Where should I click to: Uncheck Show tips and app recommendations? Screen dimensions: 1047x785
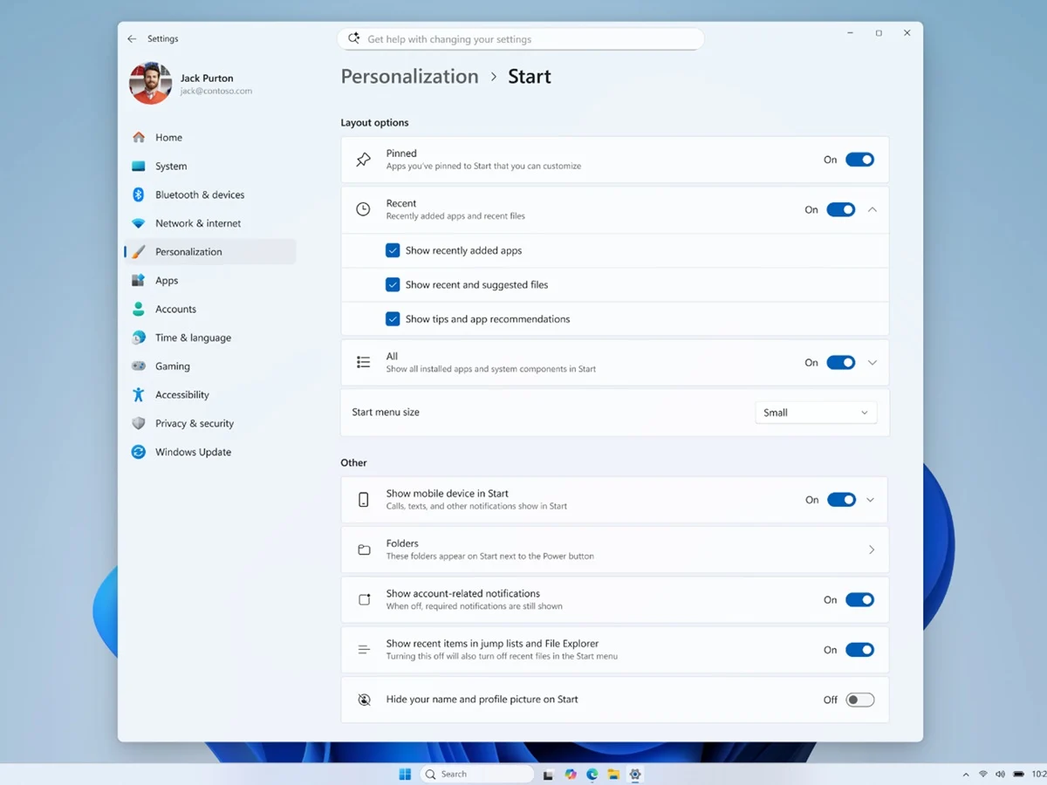pyautogui.click(x=393, y=319)
